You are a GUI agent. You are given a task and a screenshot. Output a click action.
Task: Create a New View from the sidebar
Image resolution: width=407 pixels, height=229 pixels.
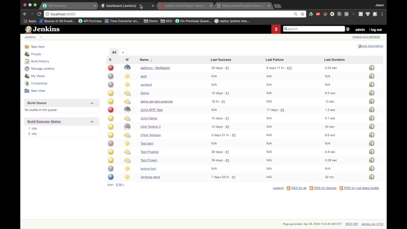(x=38, y=91)
